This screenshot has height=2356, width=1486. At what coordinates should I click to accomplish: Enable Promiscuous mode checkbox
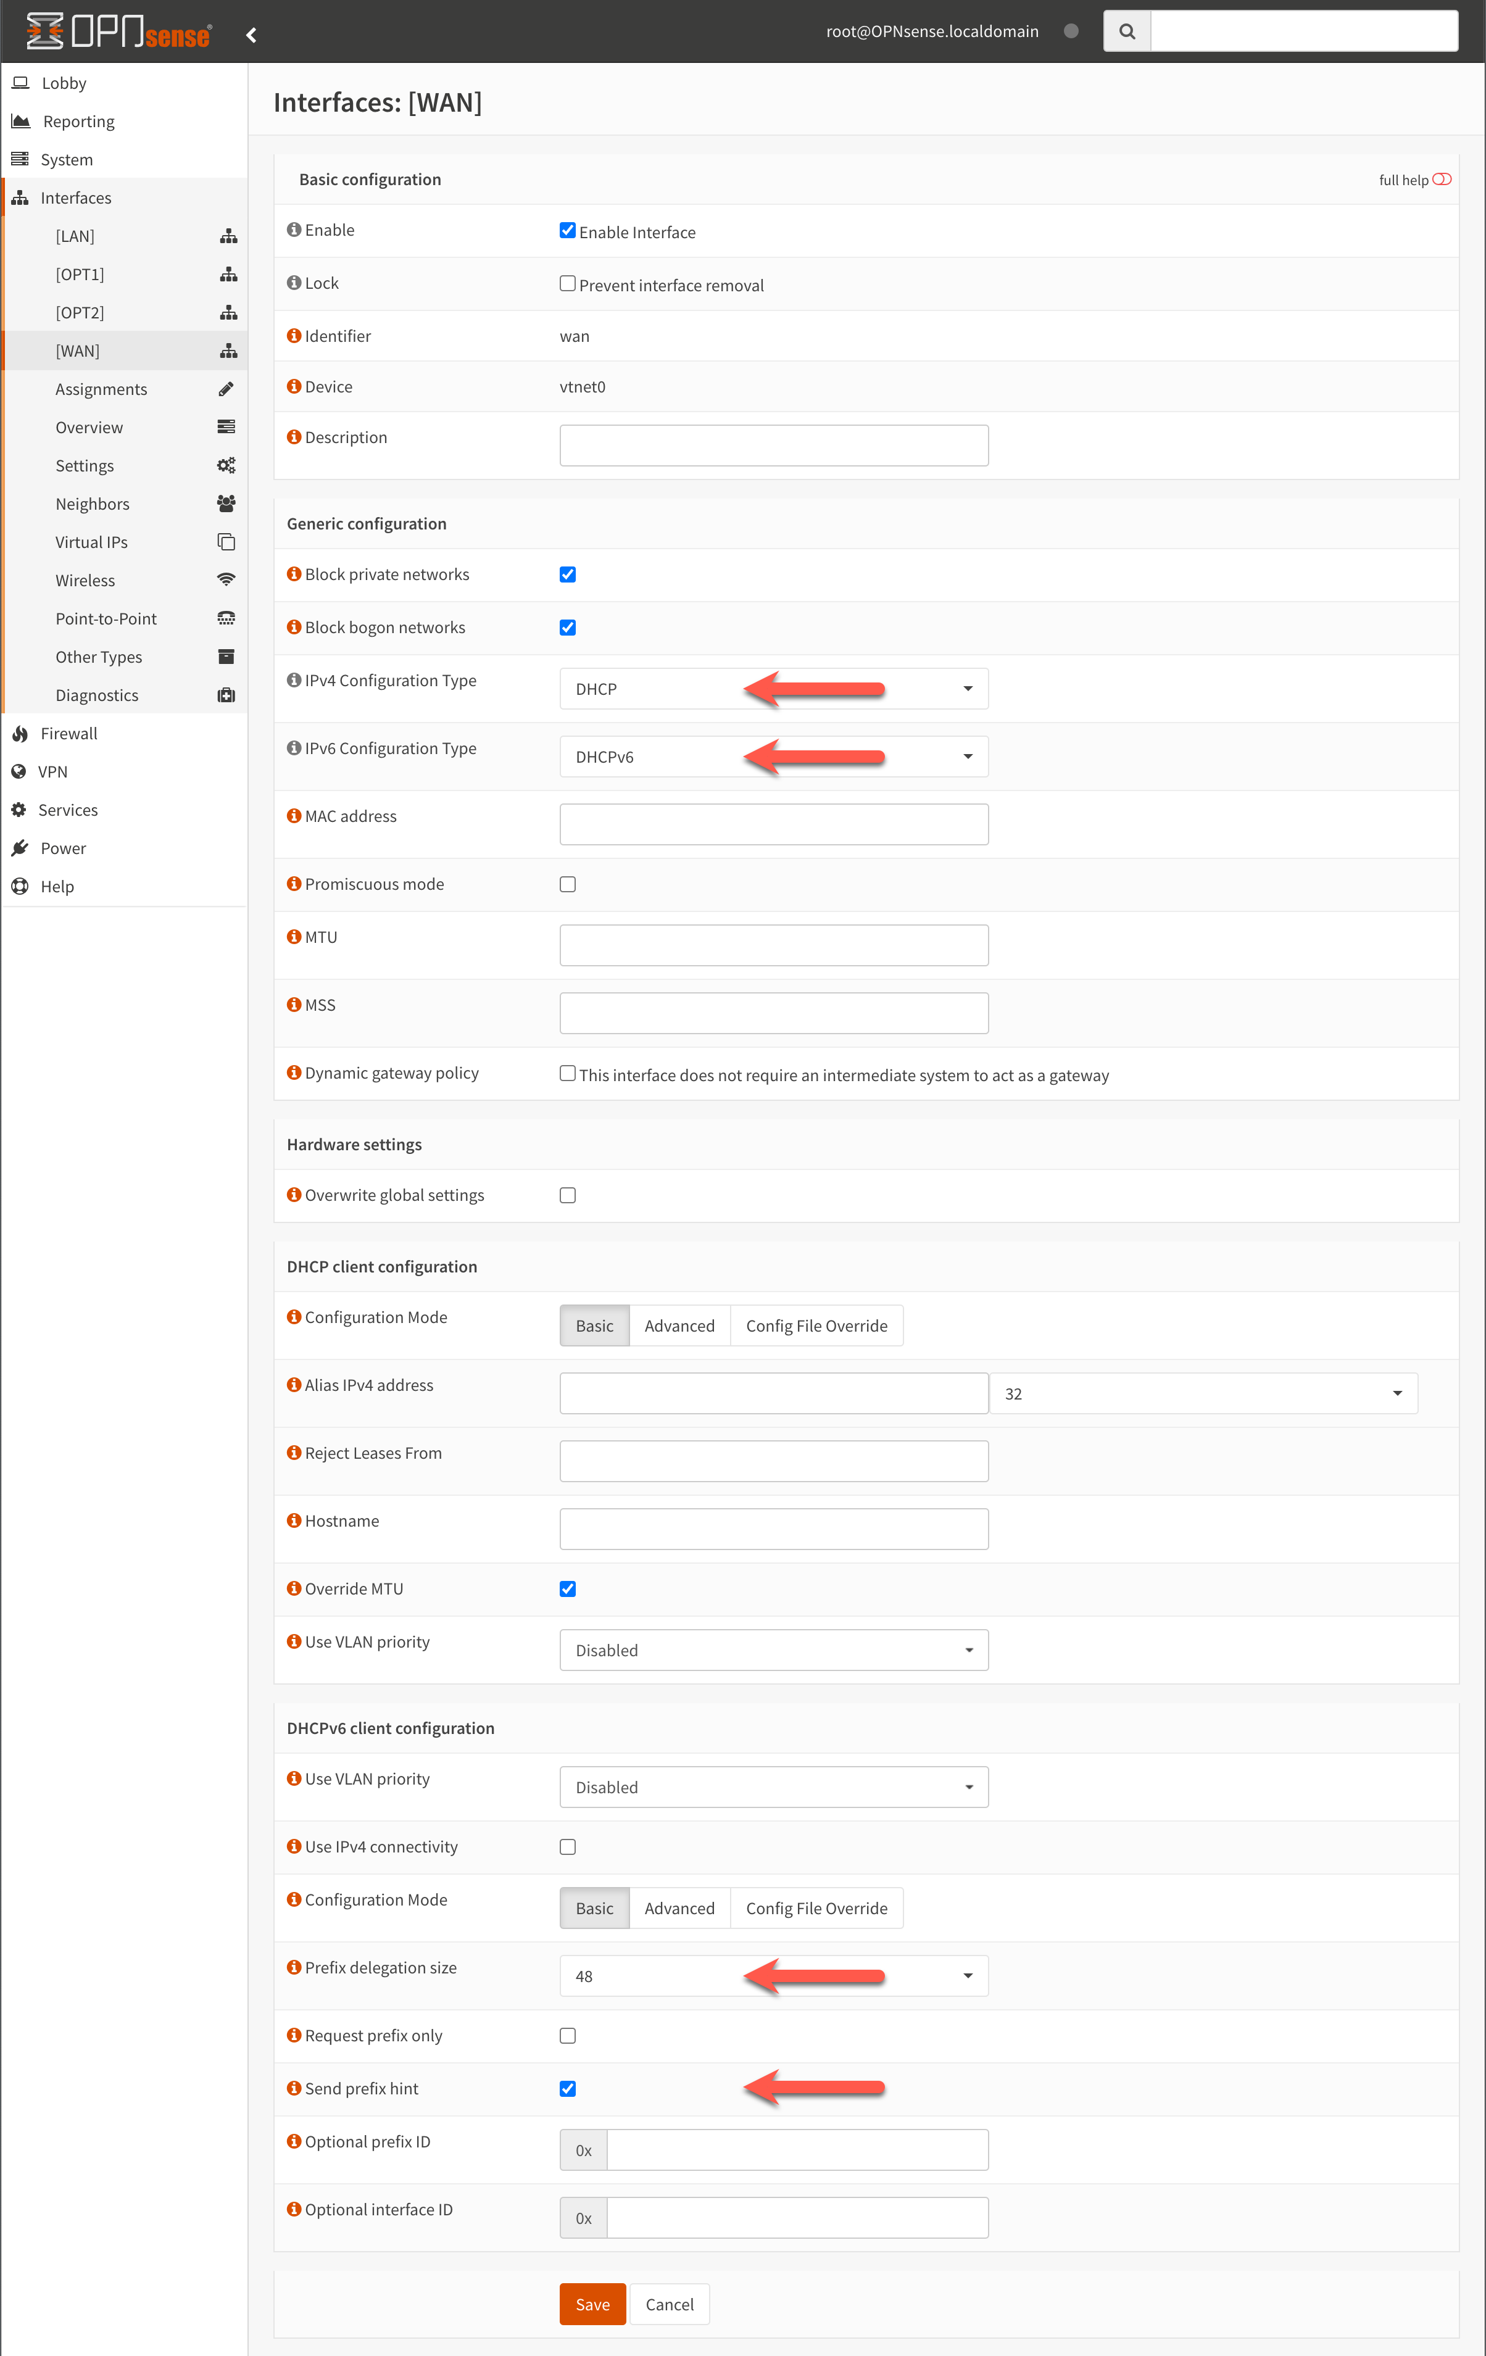(x=567, y=884)
